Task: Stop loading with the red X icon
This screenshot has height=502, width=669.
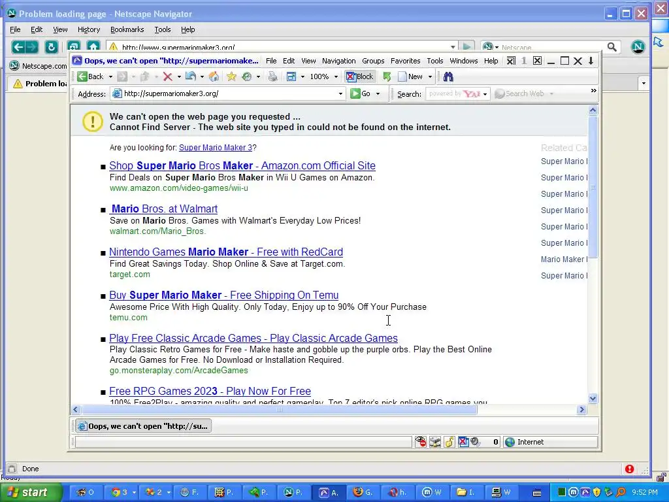Action: [168, 76]
